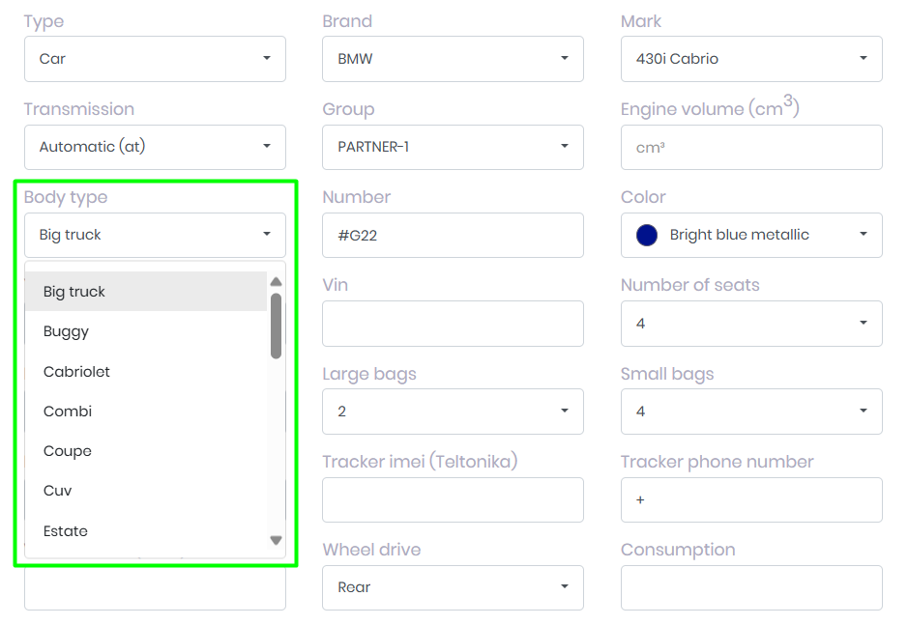Open the Wheel drive dropdown
The image size is (908, 625).
pyautogui.click(x=453, y=587)
